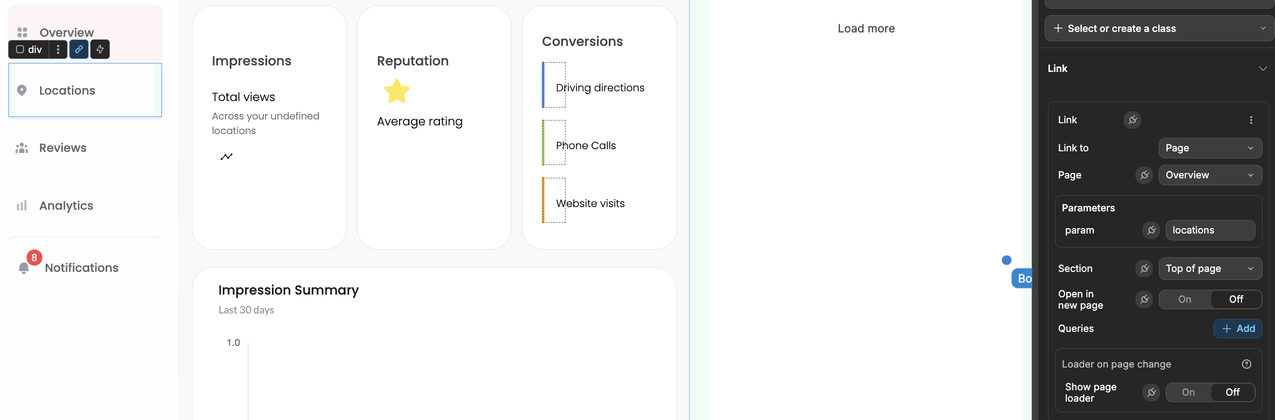
Task: Click the bind icon next to param
Action: pos(1151,230)
